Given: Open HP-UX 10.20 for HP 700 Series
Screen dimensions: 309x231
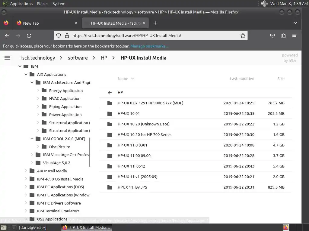Looking at the screenshot, I should coord(145,134).
